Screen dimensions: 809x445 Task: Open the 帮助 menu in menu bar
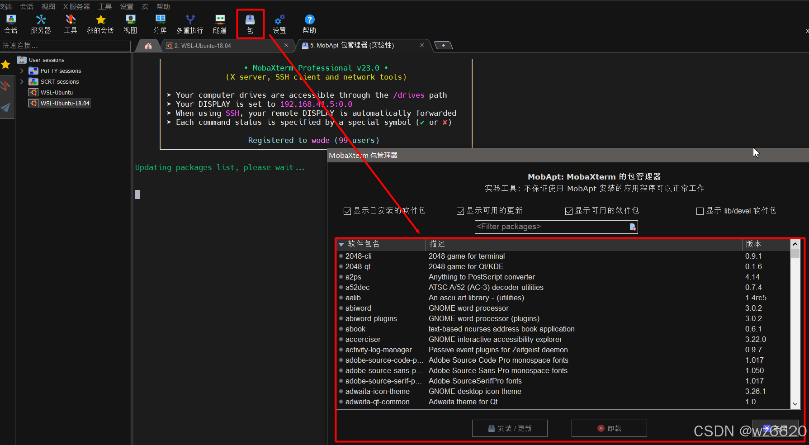coord(163,6)
